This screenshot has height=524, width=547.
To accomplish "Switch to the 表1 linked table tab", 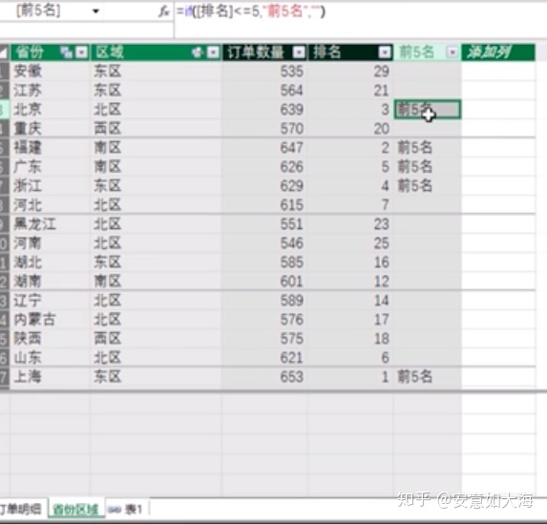I will coord(126,510).
